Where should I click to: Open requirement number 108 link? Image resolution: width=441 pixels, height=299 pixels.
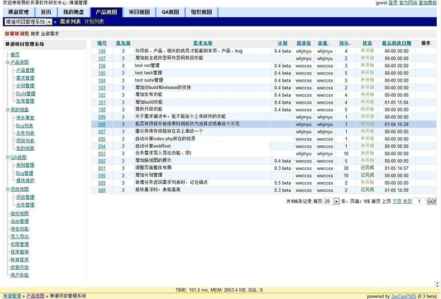click(x=102, y=51)
